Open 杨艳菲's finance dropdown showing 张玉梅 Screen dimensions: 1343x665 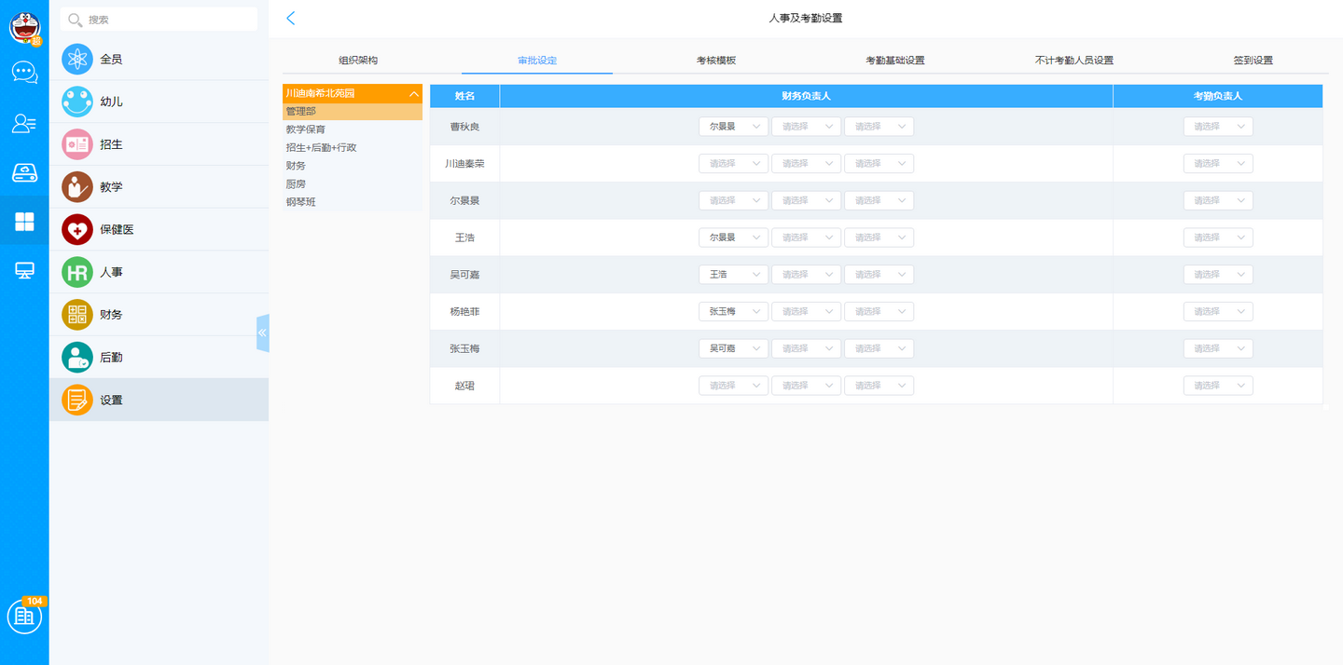point(734,311)
